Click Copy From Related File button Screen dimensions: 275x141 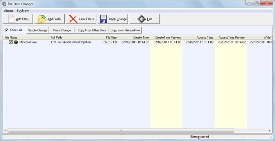pyautogui.click(x=125, y=30)
